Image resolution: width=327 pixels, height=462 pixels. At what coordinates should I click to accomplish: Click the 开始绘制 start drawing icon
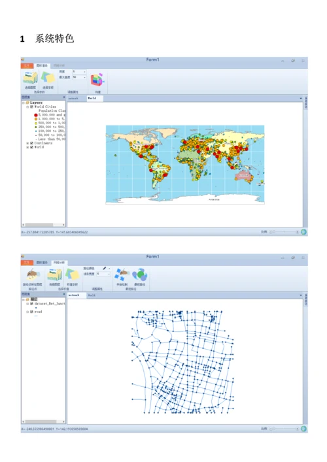[x=122, y=275]
